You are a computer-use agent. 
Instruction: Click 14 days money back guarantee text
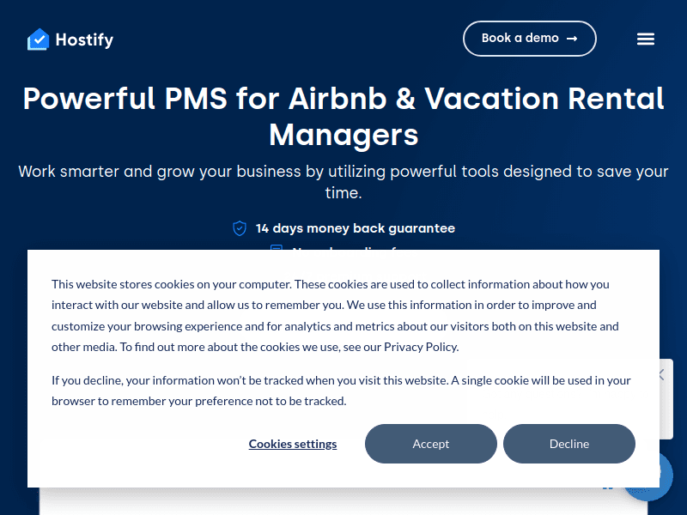[x=355, y=228]
